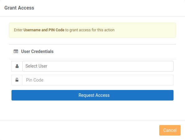Focus the Pin Code input field

(x=98, y=80)
